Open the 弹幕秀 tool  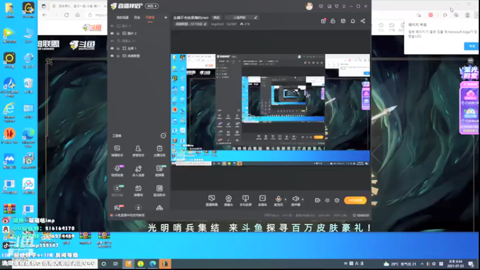point(138,191)
